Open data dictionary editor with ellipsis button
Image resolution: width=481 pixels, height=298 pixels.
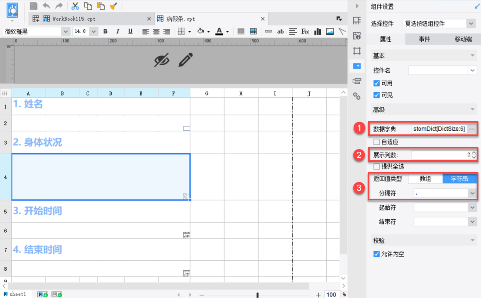pos(472,129)
